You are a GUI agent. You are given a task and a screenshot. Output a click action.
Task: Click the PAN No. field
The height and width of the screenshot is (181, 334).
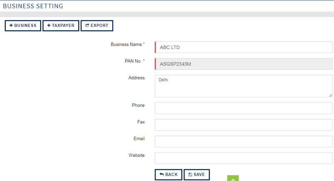click(244, 64)
